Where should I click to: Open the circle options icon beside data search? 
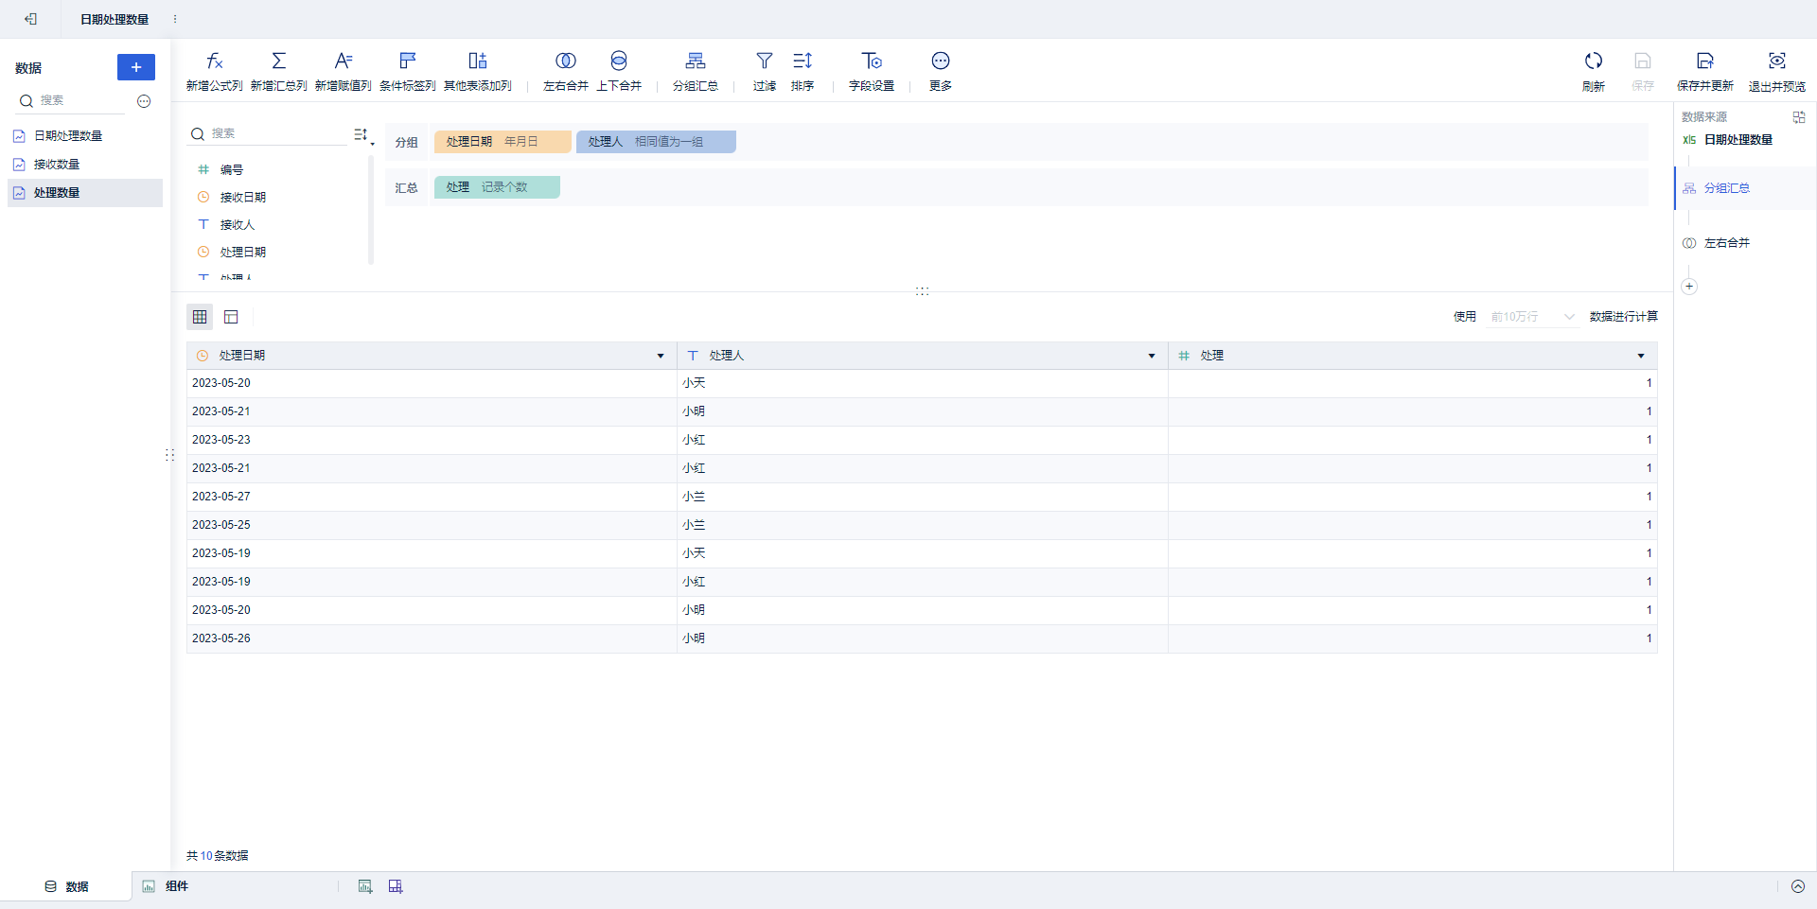(144, 101)
